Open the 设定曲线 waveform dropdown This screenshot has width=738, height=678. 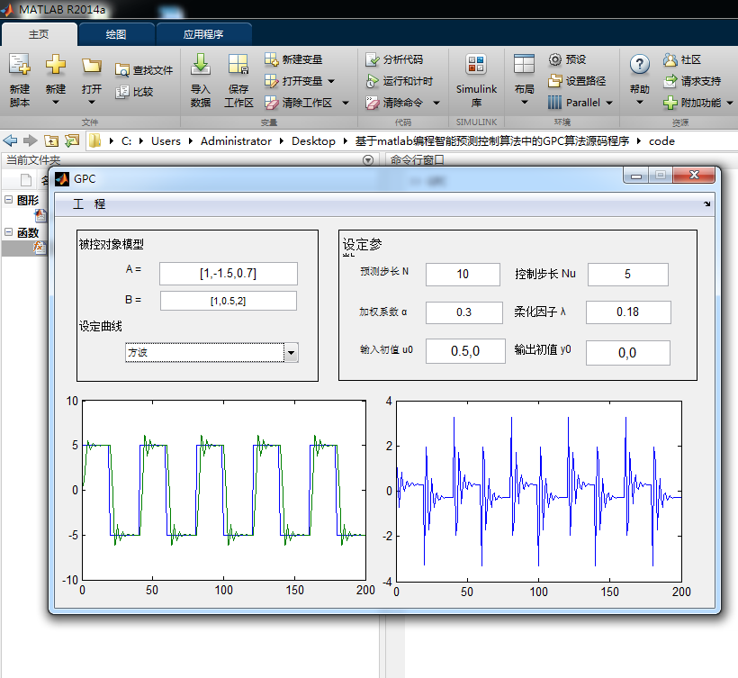(292, 353)
